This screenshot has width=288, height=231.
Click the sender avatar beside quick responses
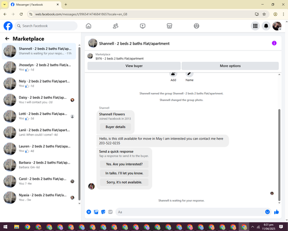coord(92,186)
